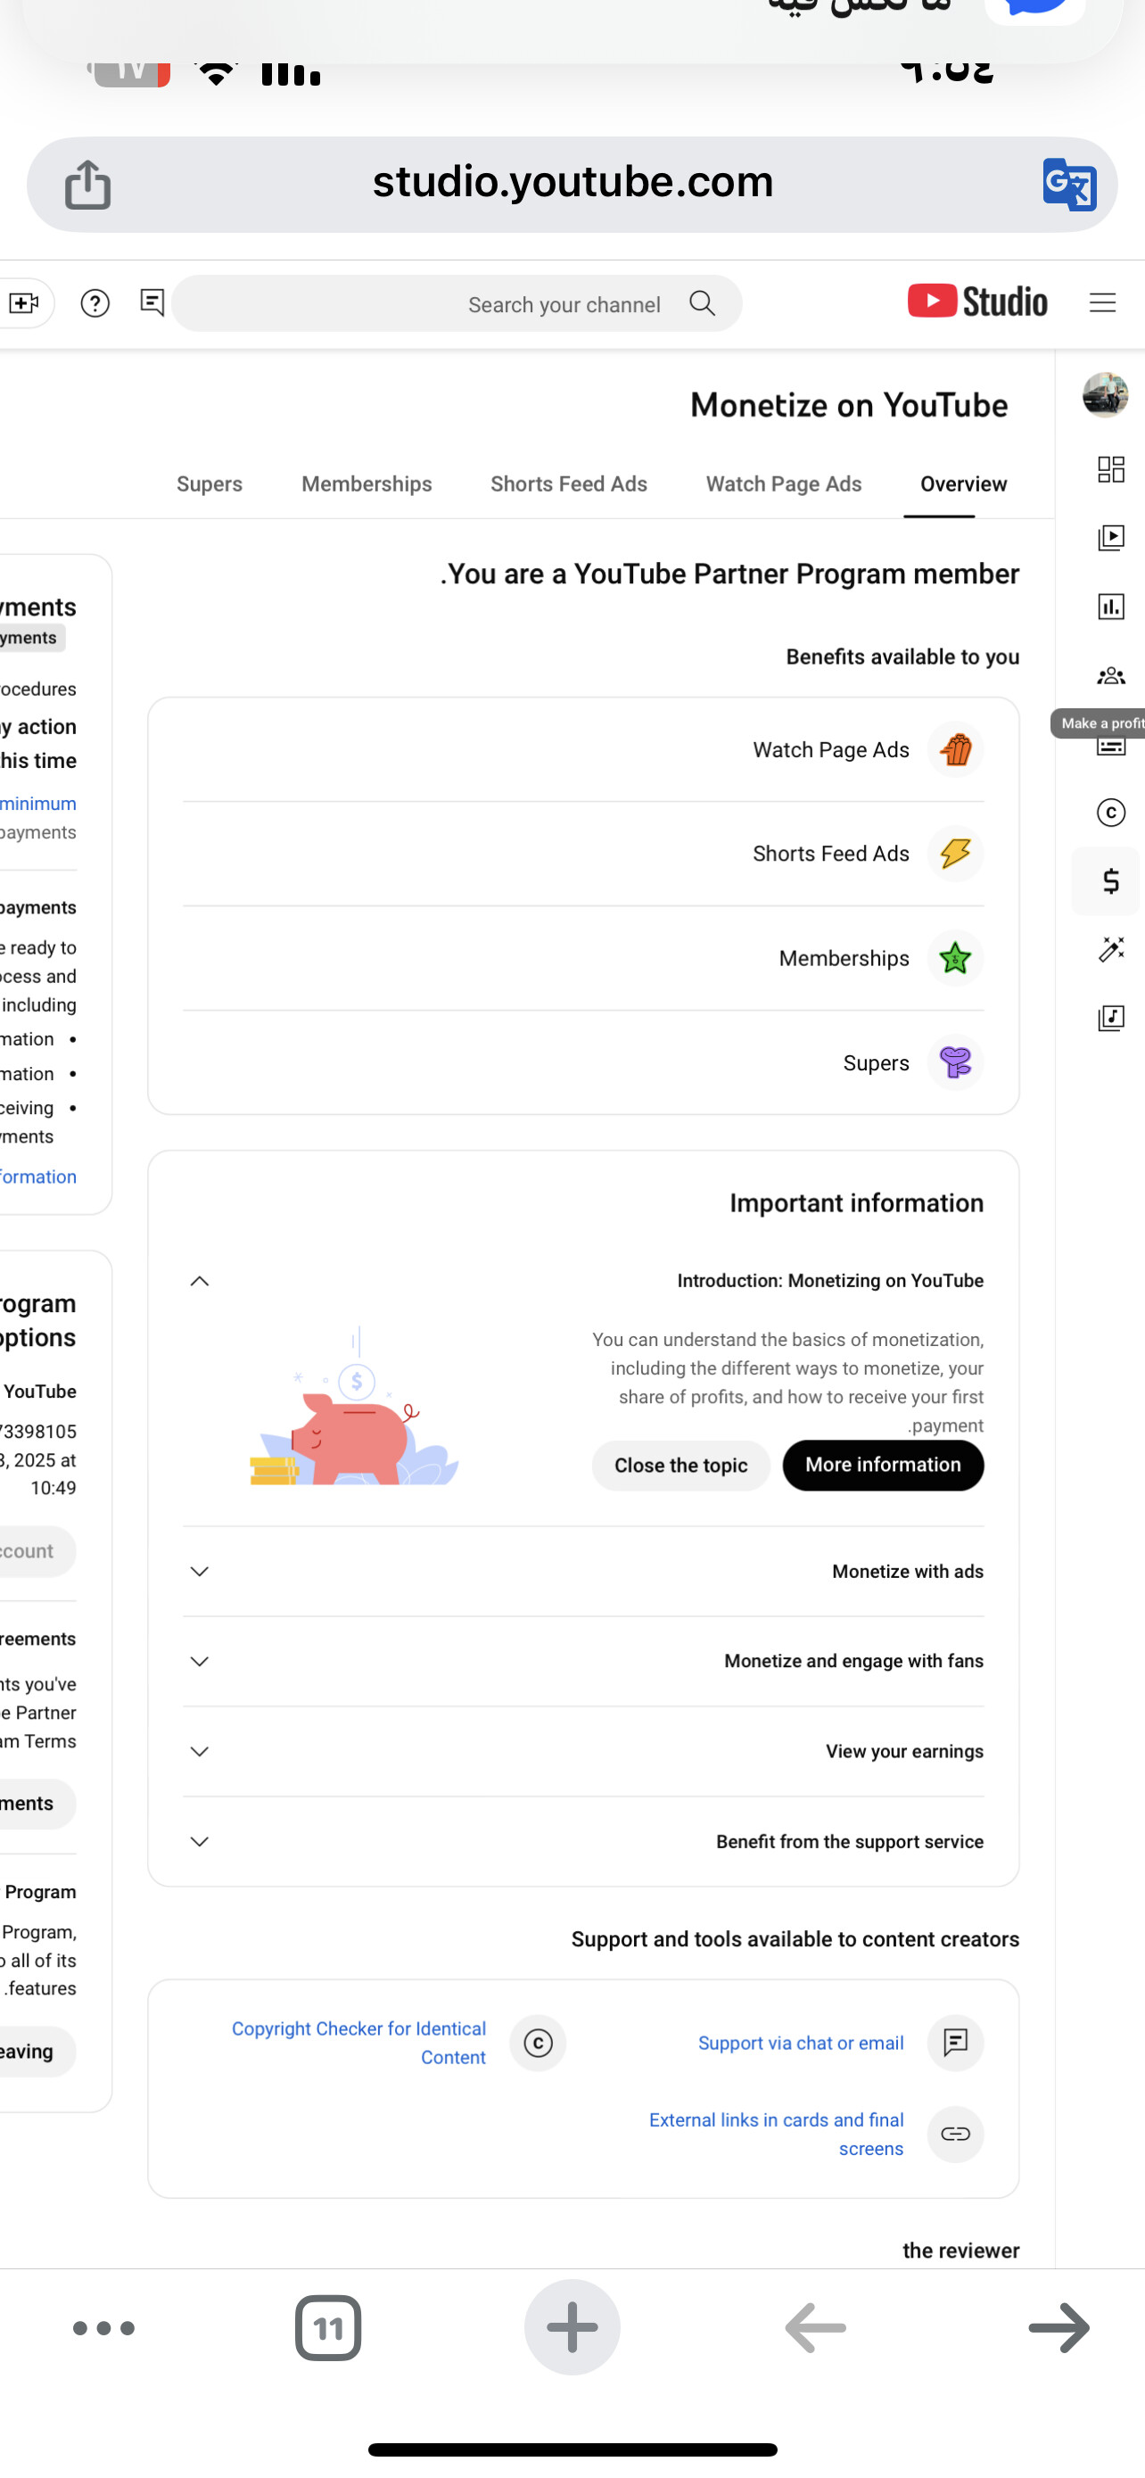Click the search magnifier icon
This screenshot has height=2478, width=1145.
pos(703,303)
